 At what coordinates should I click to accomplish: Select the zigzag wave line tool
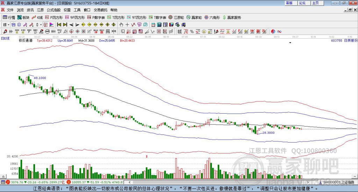pyautogui.click(x=152, y=31)
